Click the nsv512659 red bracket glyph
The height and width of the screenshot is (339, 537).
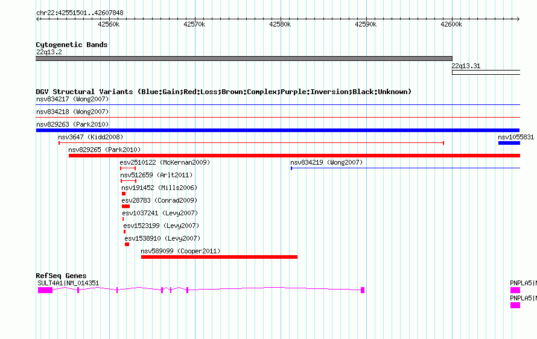coord(129,181)
